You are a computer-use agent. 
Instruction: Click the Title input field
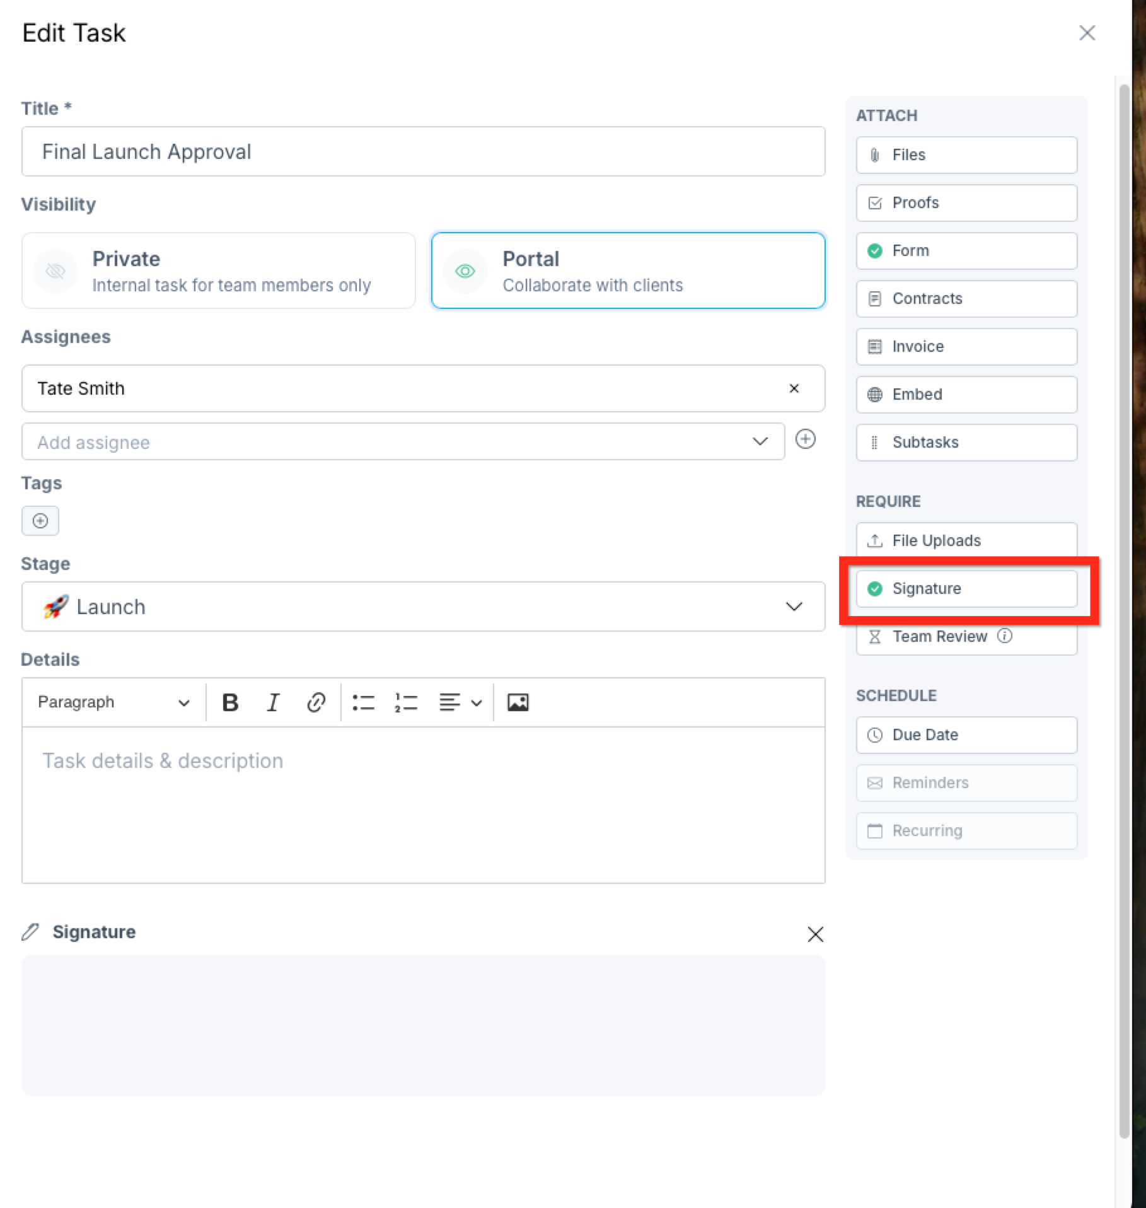click(x=423, y=151)
